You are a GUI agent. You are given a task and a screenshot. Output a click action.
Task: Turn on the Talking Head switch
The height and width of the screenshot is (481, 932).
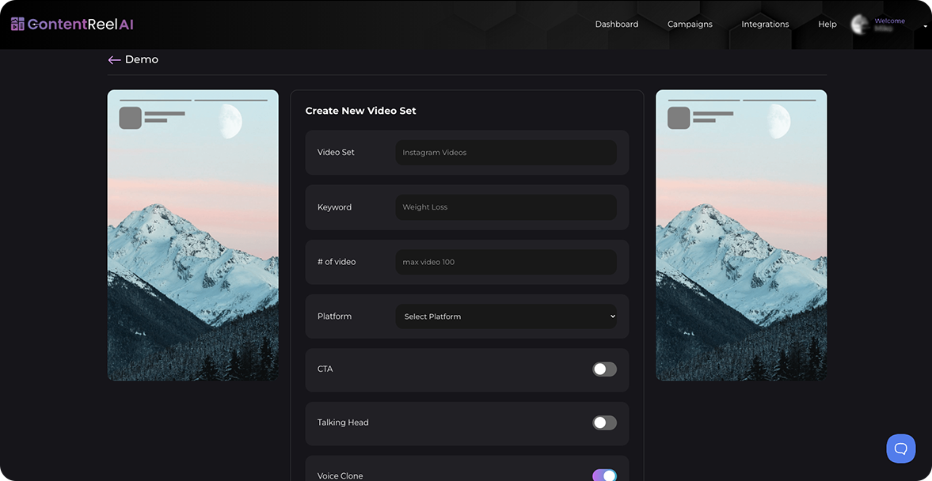pyautogui.click(x=603, y=422)
